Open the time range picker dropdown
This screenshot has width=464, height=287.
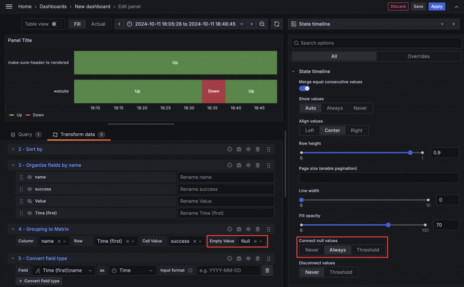click(185, 24)
